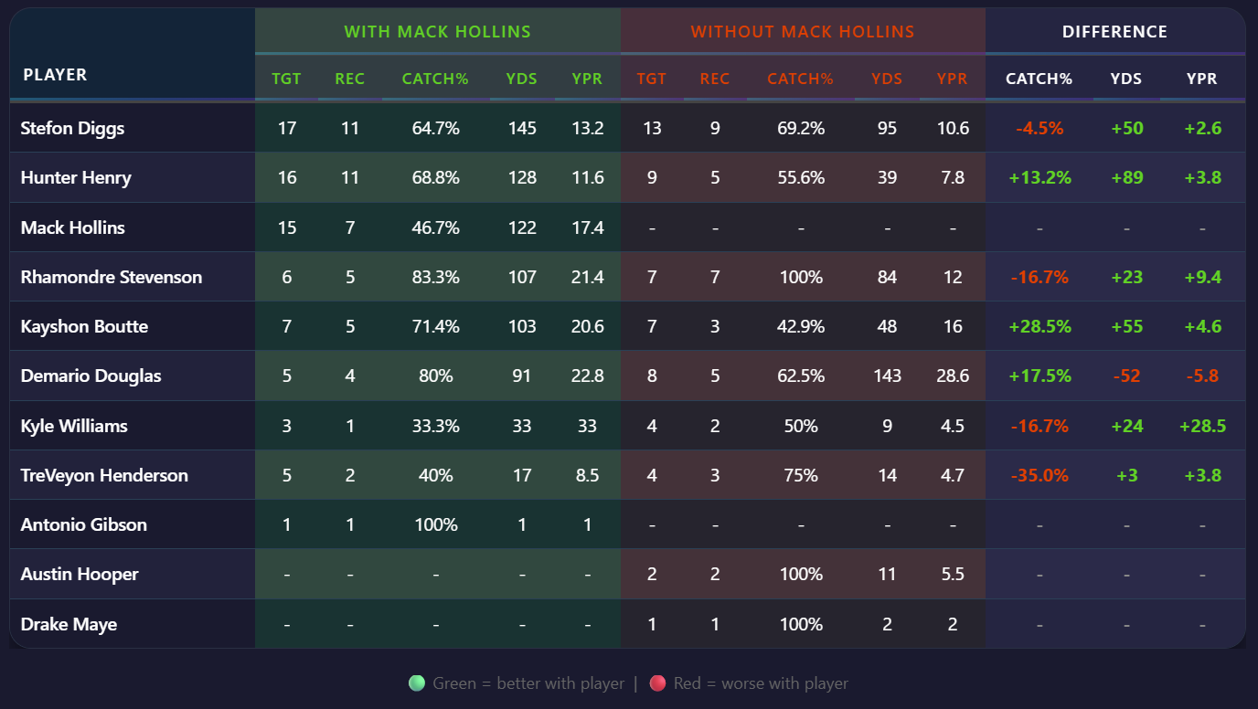Click the red legend dot
1258x709 pixels.
(657, 683)
